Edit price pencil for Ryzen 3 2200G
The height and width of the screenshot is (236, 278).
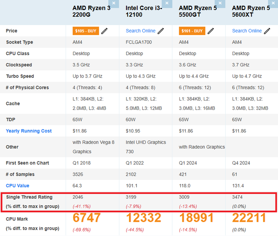(x=104, y=31)
